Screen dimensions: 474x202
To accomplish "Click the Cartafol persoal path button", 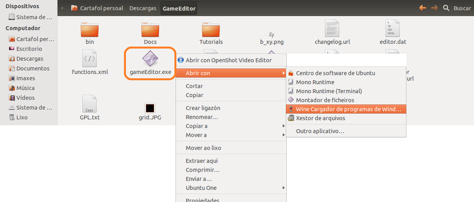I will click(97, 8).
